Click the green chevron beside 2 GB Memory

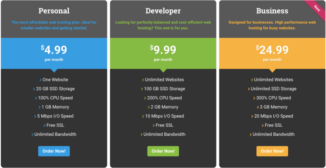[x=149, y=107]
